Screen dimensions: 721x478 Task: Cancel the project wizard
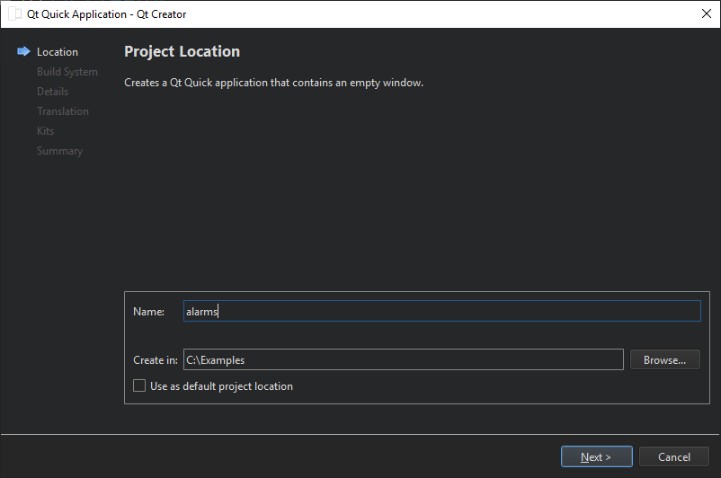[x=674, y=457]
